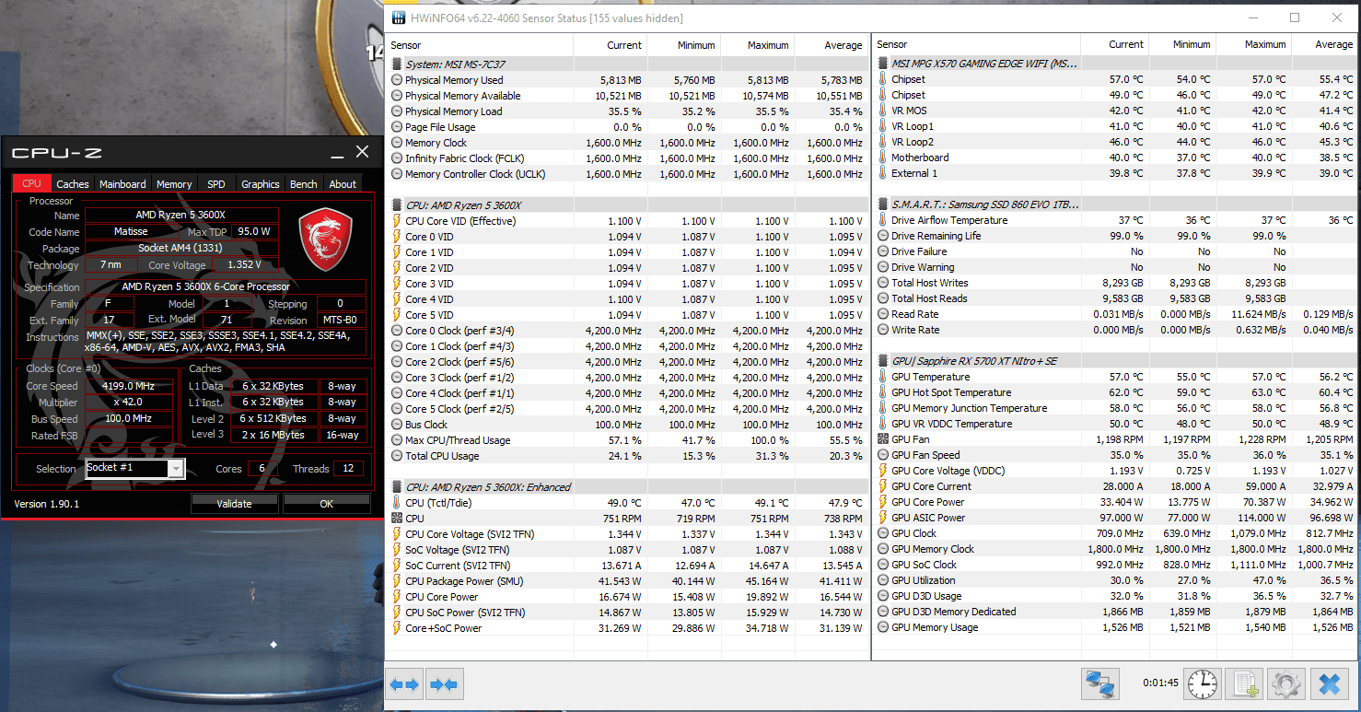Click the fan icon beside GPU Fan row
Viewport: 1361px width, 712px height.
coord(883,439)
